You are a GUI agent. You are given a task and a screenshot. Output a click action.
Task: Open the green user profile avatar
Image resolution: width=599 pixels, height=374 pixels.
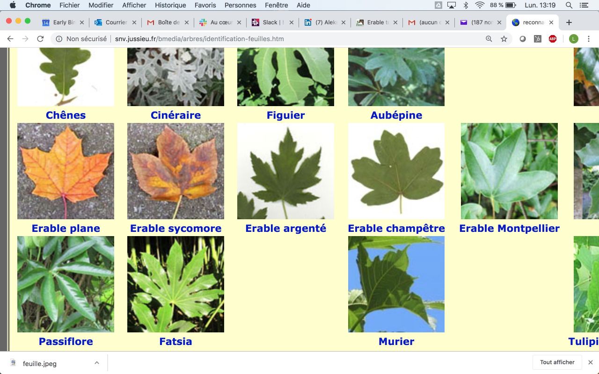[x=573, y=39]
